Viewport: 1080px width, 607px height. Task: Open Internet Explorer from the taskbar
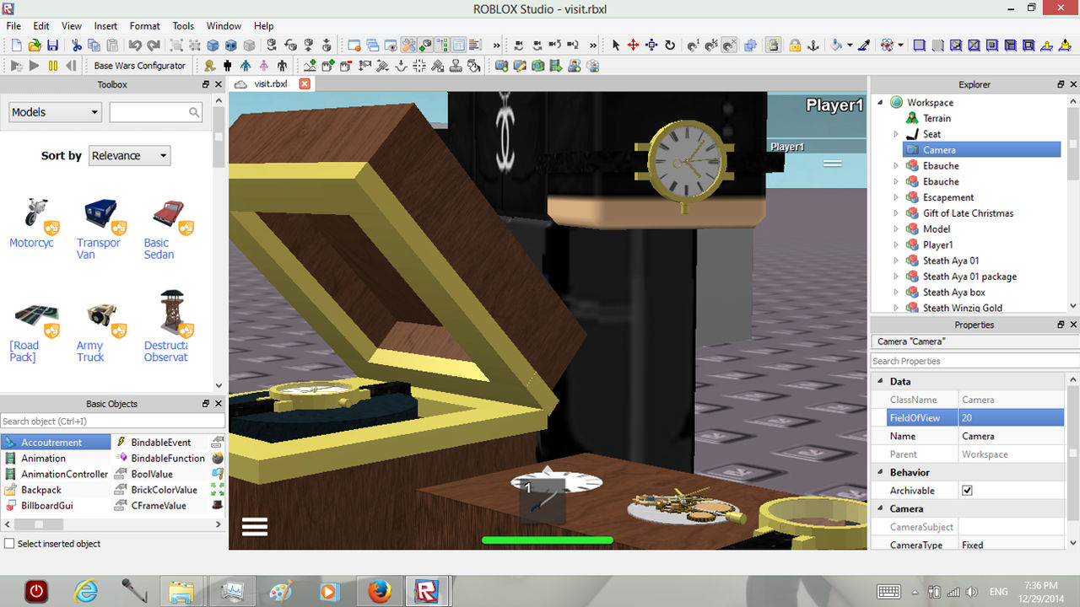click(x=86, y=591)
